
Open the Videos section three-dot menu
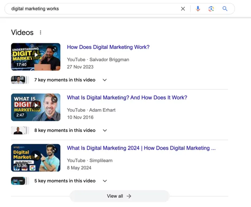41,33
